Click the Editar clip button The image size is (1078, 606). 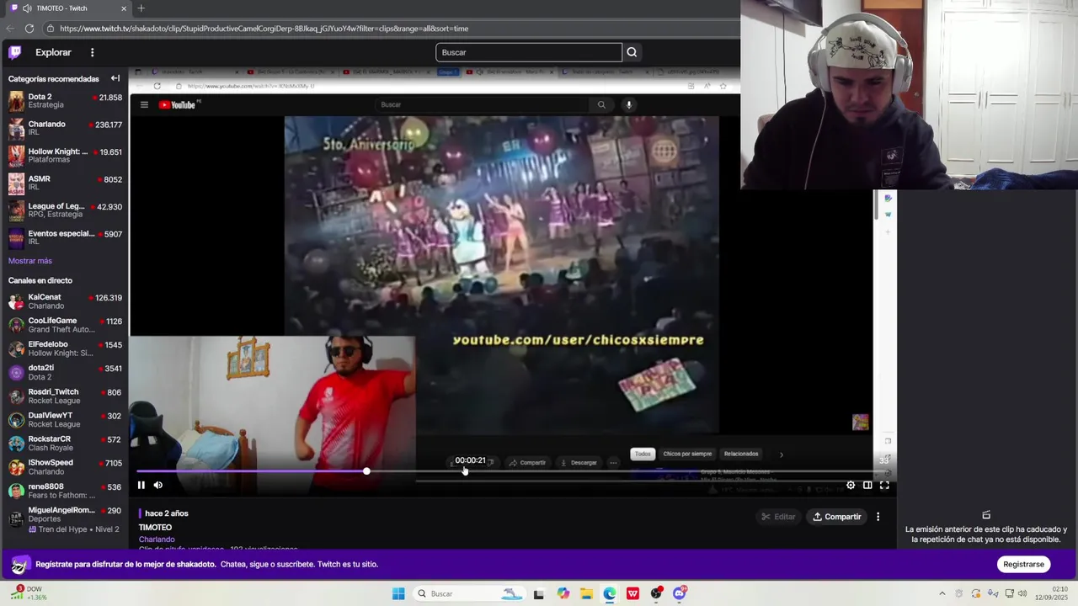point(778,517)
